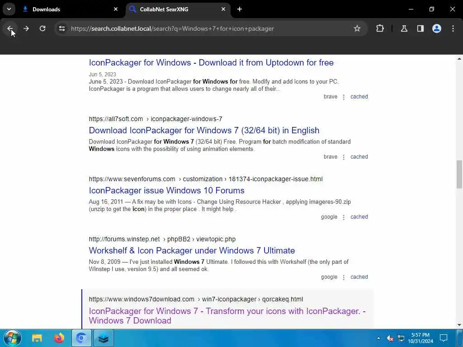The image size is (463, 347).
Task: Launch Firefox from the taskbar
Action: tap(59, 338)
